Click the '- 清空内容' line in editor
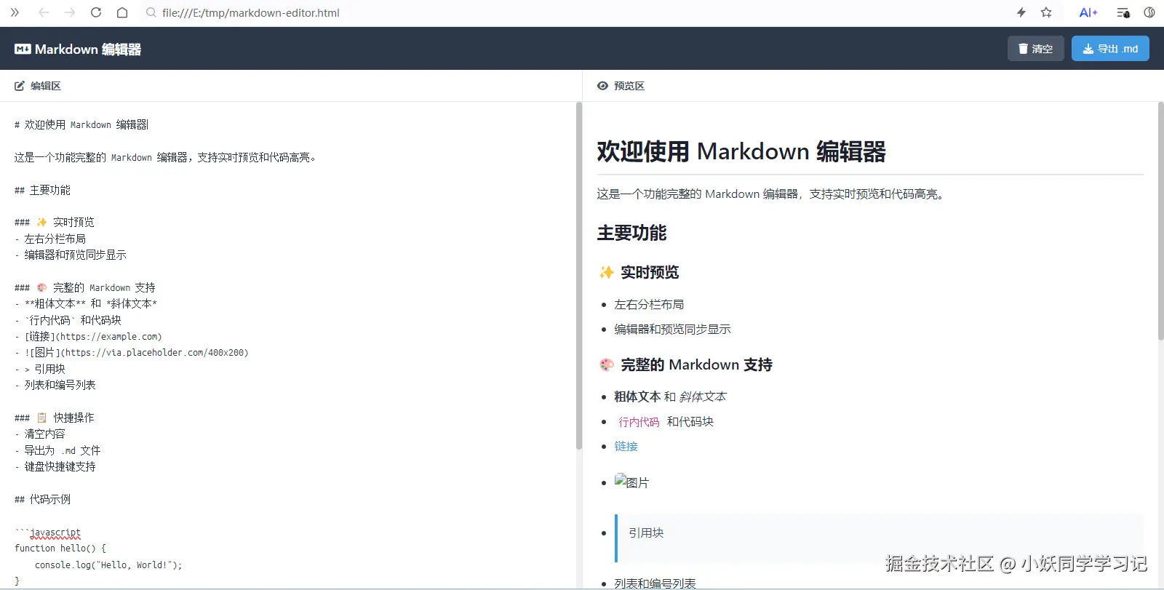 pos(40,434)
